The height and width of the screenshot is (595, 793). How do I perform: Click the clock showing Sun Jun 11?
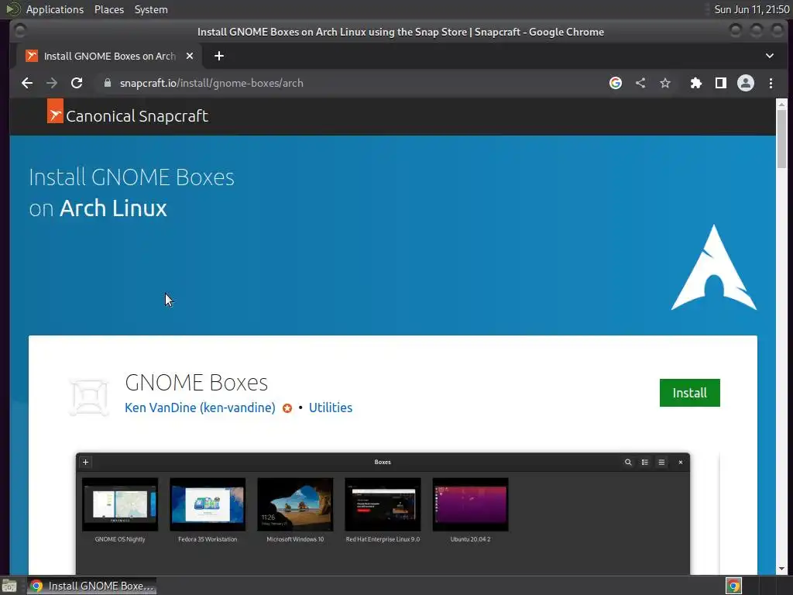click(x=751, y=9)
